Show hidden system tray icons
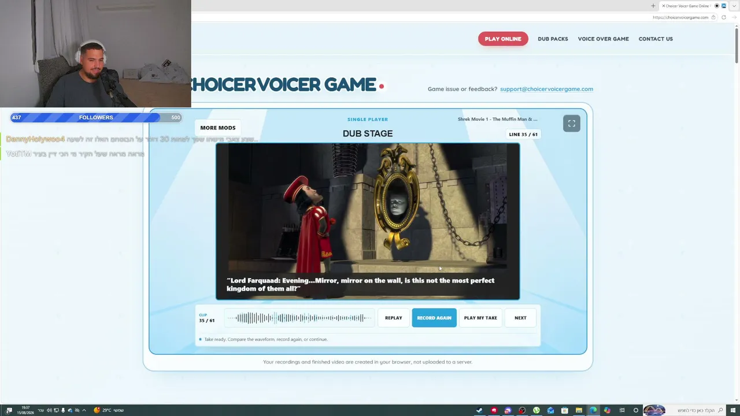The image size is (740, 416). pyautogui.click(x=84, y=410)
